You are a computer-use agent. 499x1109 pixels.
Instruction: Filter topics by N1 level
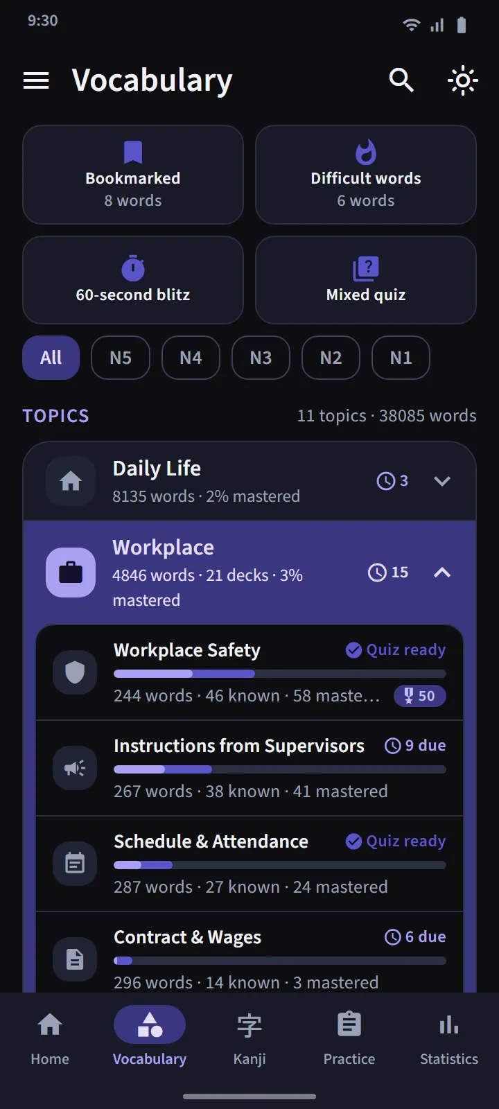tap(401, 358)
